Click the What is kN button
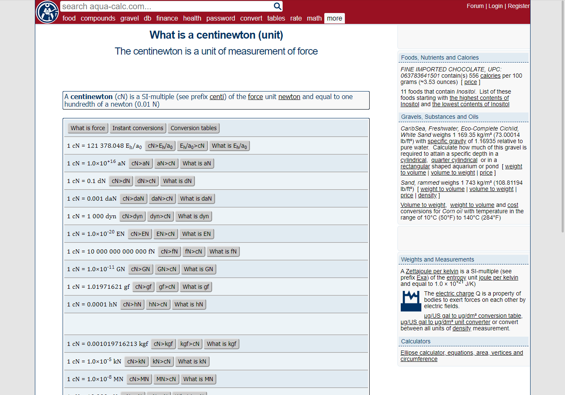 pyautogui.click(x=192, y=361)
